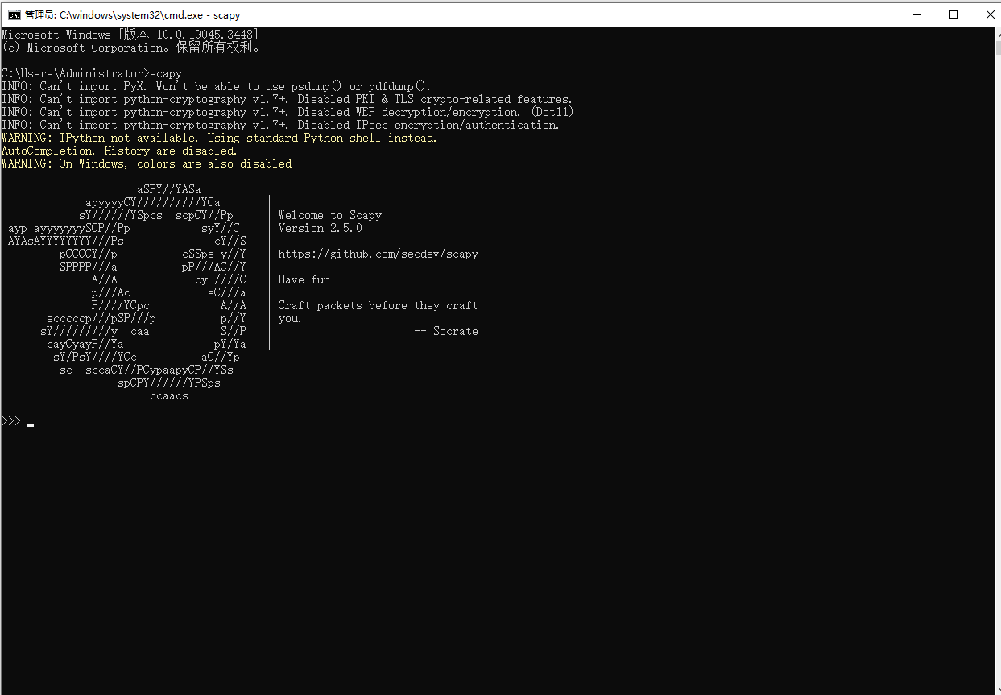The width and height of the screenshot is (1001, 695).
Task: Select the >>> Scapy interactive prompt
Action: [x=10, y=420]
